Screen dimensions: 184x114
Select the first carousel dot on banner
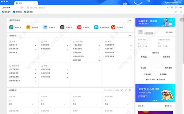pos(154,101)
